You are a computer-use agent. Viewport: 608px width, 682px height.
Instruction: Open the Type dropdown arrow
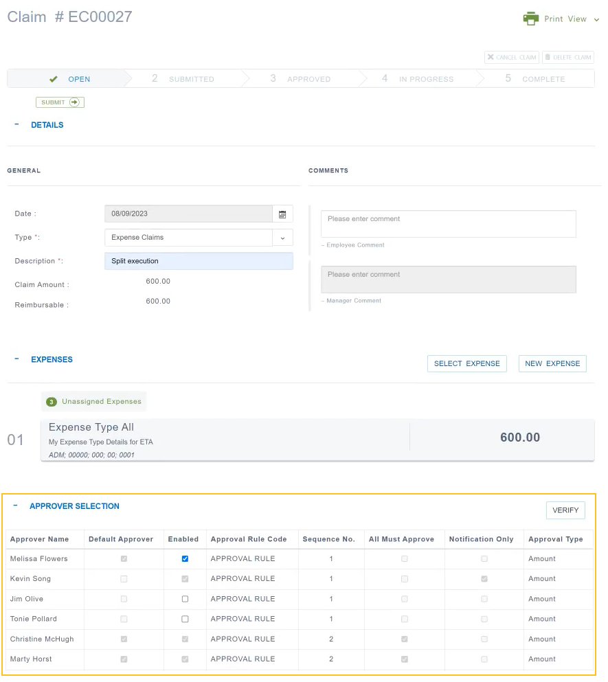[x=282, y=238]
